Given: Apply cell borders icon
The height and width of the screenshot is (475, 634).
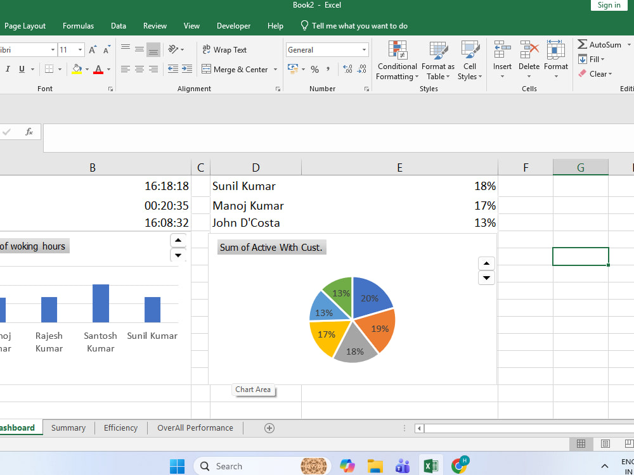Looking at the screenshot, I should (49, 69).
